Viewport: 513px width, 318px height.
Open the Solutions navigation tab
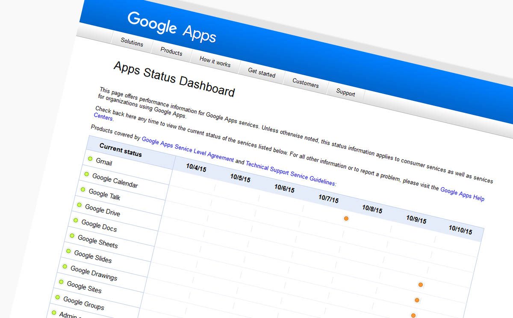click(x=132, y=42)
